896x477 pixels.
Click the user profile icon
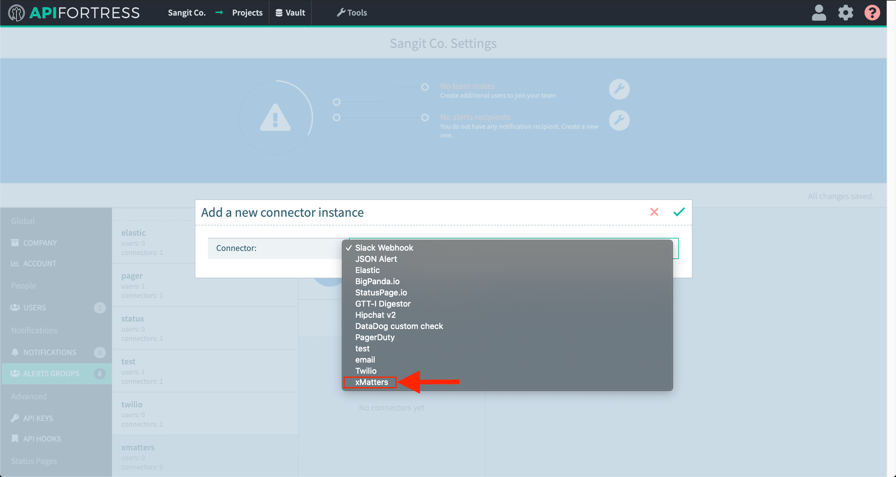click(819, 13)
